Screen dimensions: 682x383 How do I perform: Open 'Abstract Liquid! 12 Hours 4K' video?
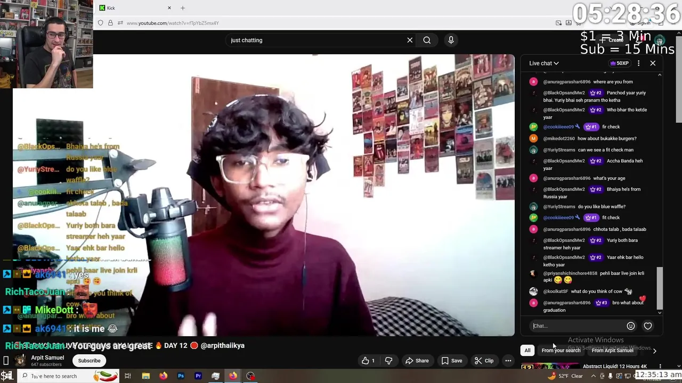click(614, 367)
